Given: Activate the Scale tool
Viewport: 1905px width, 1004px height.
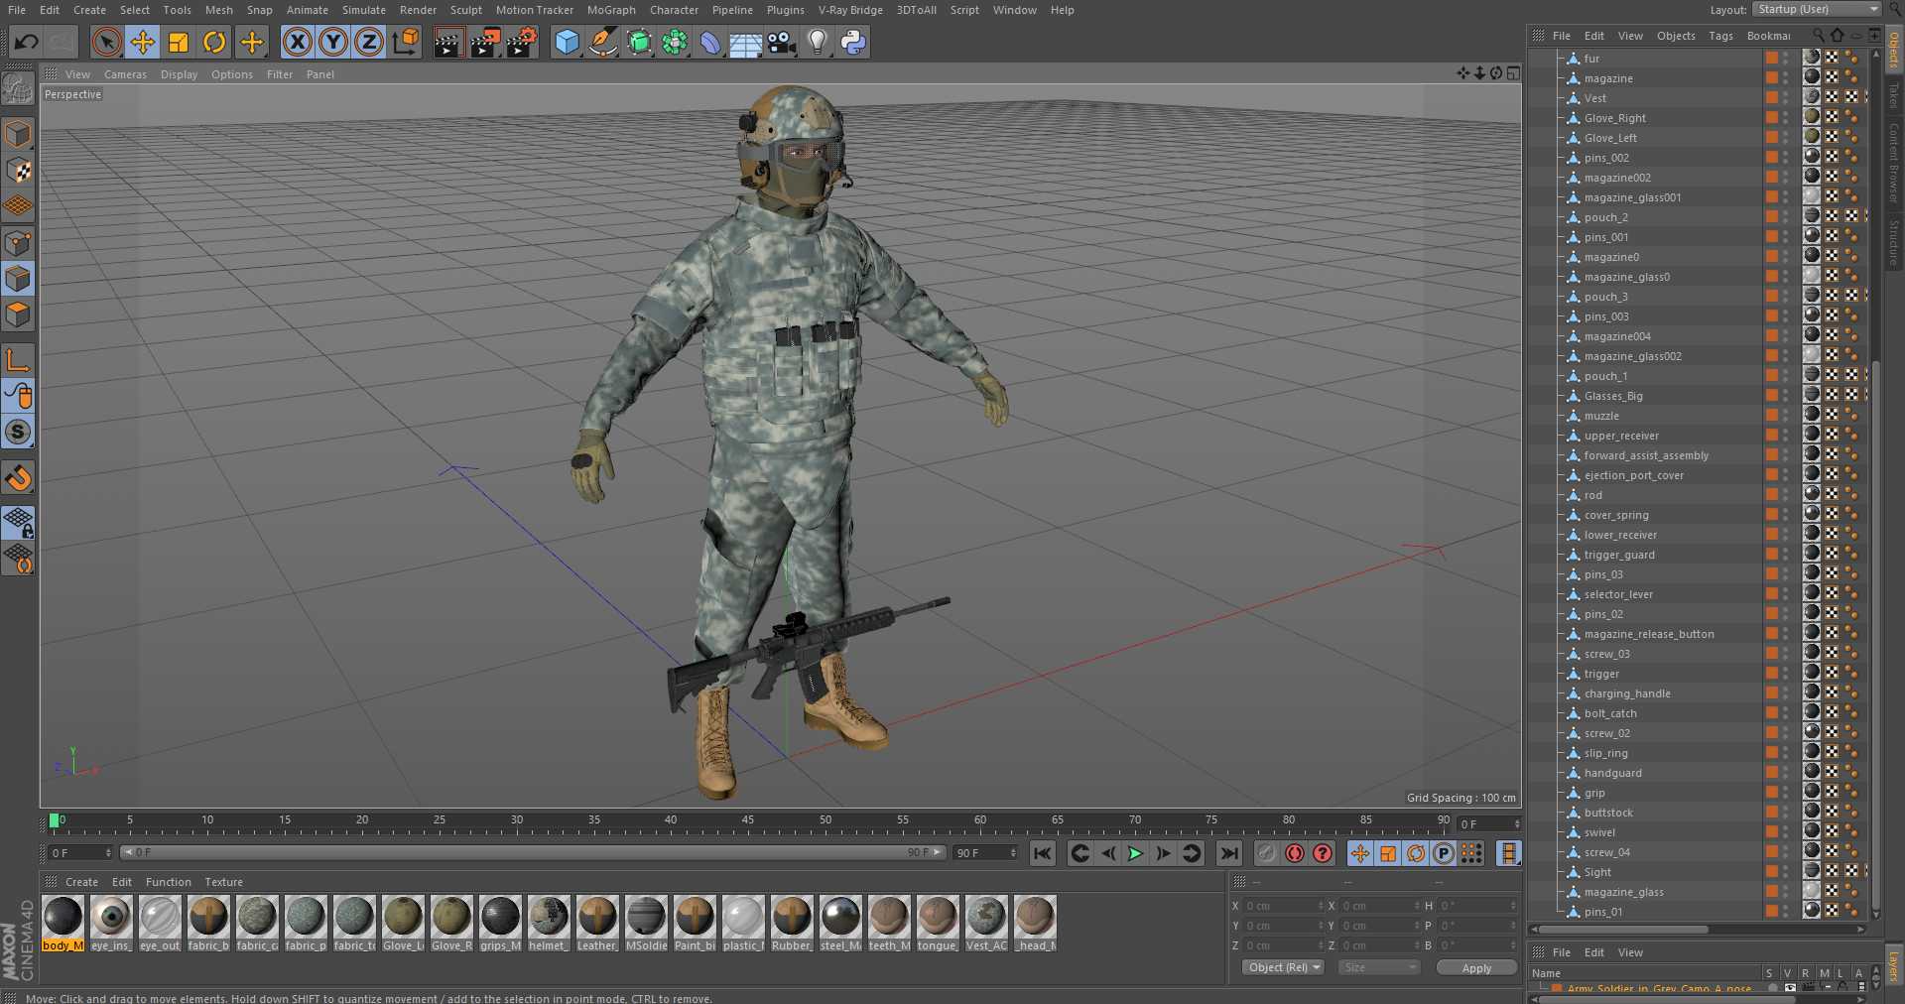Looking at the screenshot, I should pyautogui.click(x=179, y=42).
